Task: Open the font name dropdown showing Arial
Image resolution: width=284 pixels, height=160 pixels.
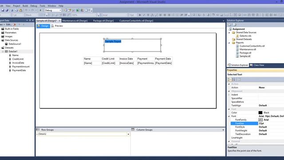Action: [x=126, y=15]
